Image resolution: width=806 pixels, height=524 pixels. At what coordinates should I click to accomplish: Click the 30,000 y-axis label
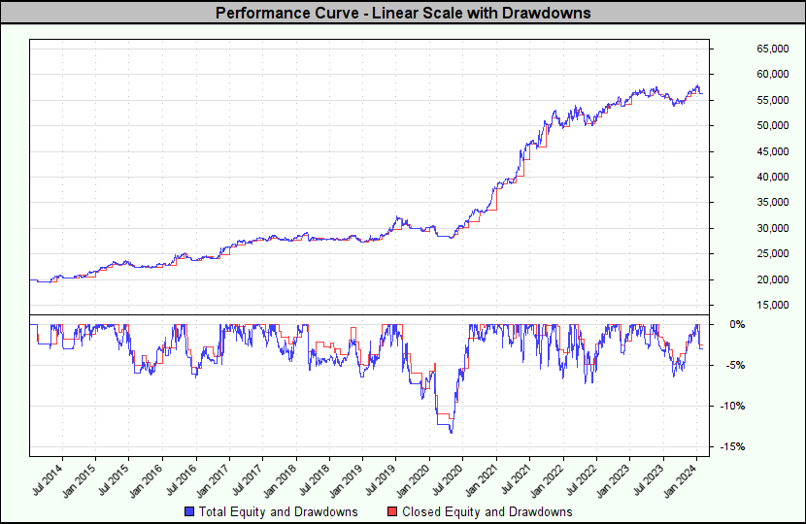coord(773,228)
